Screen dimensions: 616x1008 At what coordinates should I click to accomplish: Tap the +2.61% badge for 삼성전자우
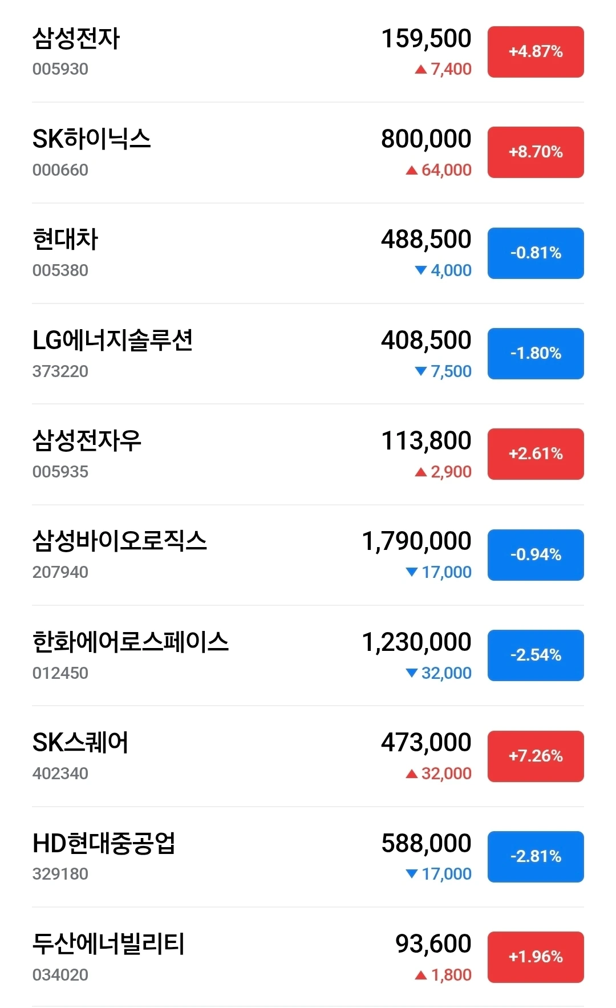click(x=535, y=454)
